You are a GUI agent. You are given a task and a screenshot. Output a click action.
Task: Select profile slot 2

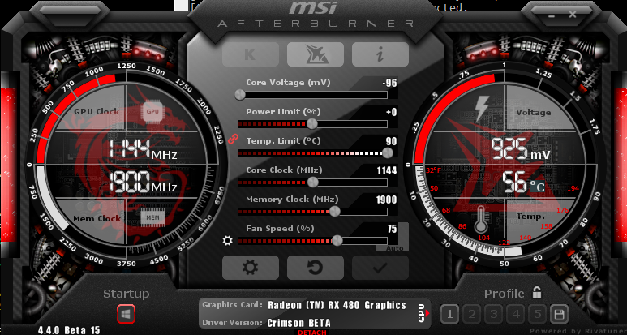click(472, 314)
